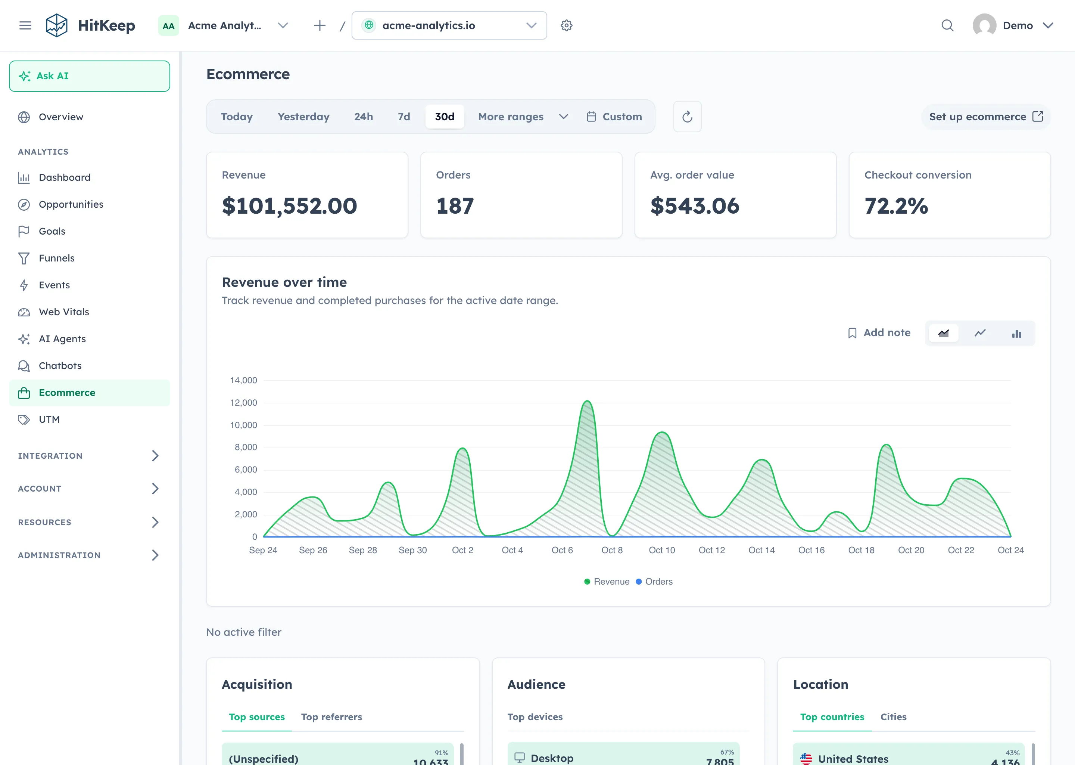Expand the Account section
1075x765 pixels.
tap(90, 489)
